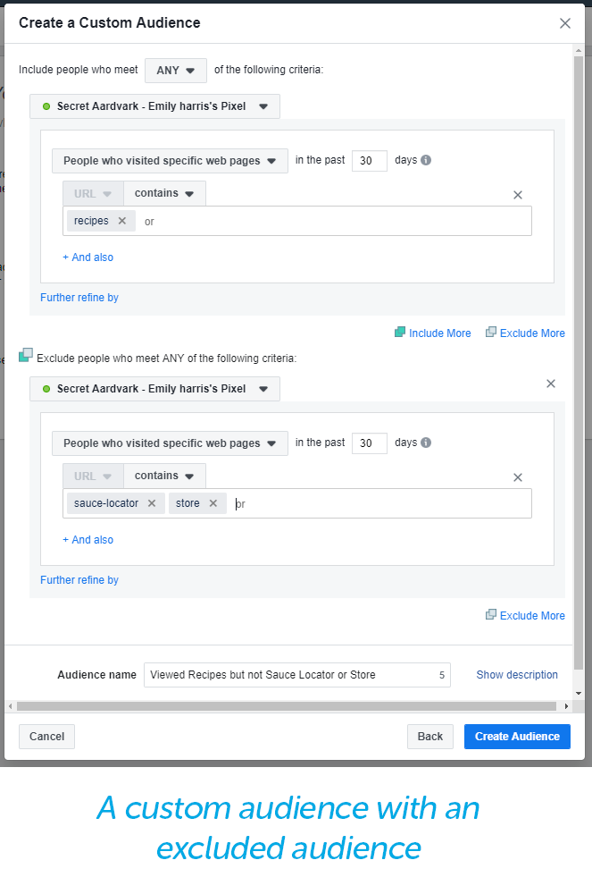Click the Audience name input field

pyautogui.click(x=295, y=675)
